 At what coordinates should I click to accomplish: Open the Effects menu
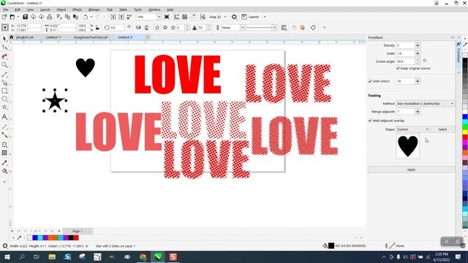(78, 9)
